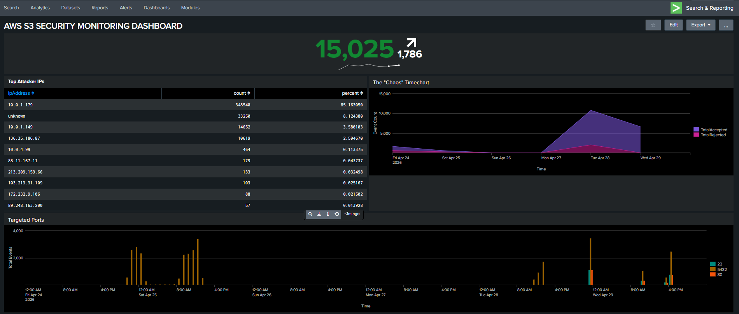
Task: Click the 1,786 trend delta value
Action: click(410, 54)
